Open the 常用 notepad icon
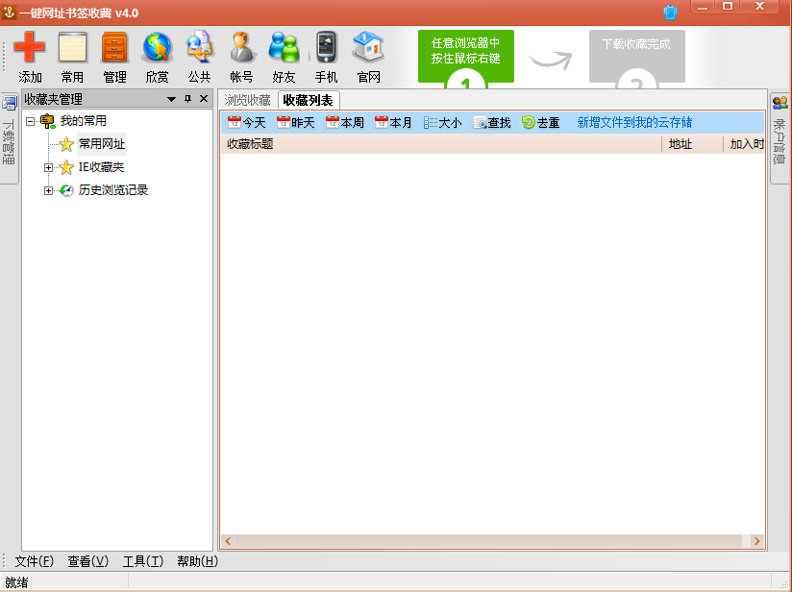 (x=72, y=48)
